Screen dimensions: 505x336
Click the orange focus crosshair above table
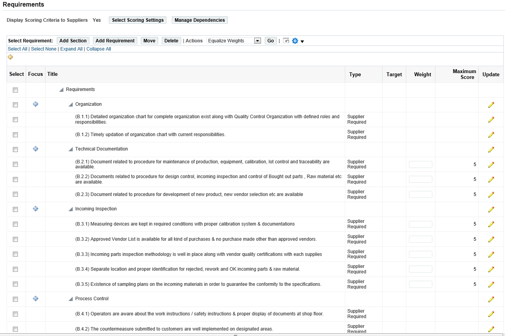(x=10, y=57)
